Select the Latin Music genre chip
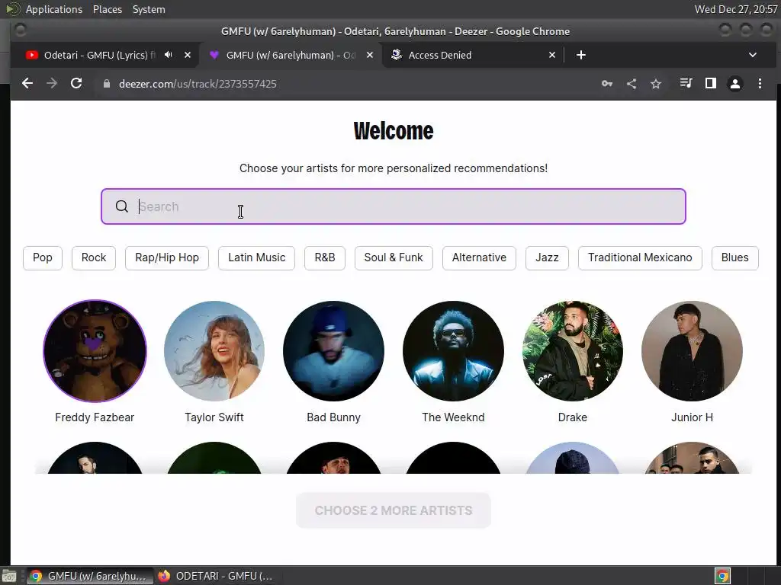Screen dimensions: 781x585 pyautogui.click(x=256, y=257)
